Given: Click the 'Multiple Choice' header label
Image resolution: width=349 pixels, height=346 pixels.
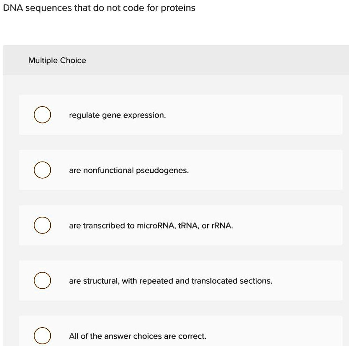Looking at the screenshot, I should pos(57,60).
